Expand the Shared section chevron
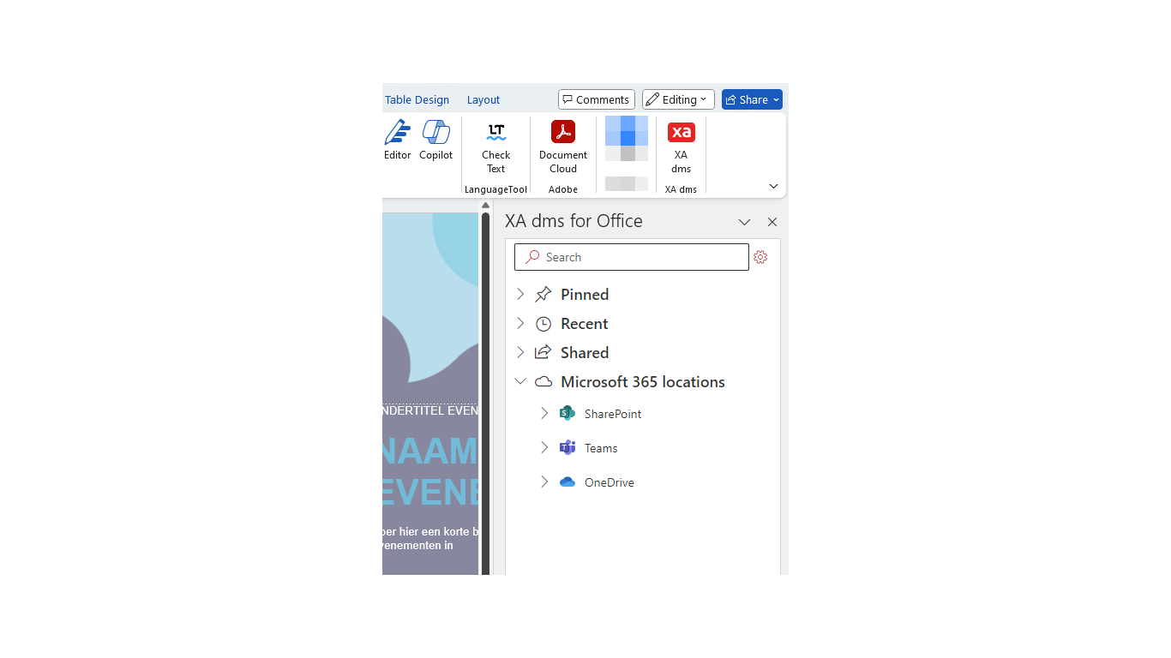1171x658 pixels. (520, 353)
